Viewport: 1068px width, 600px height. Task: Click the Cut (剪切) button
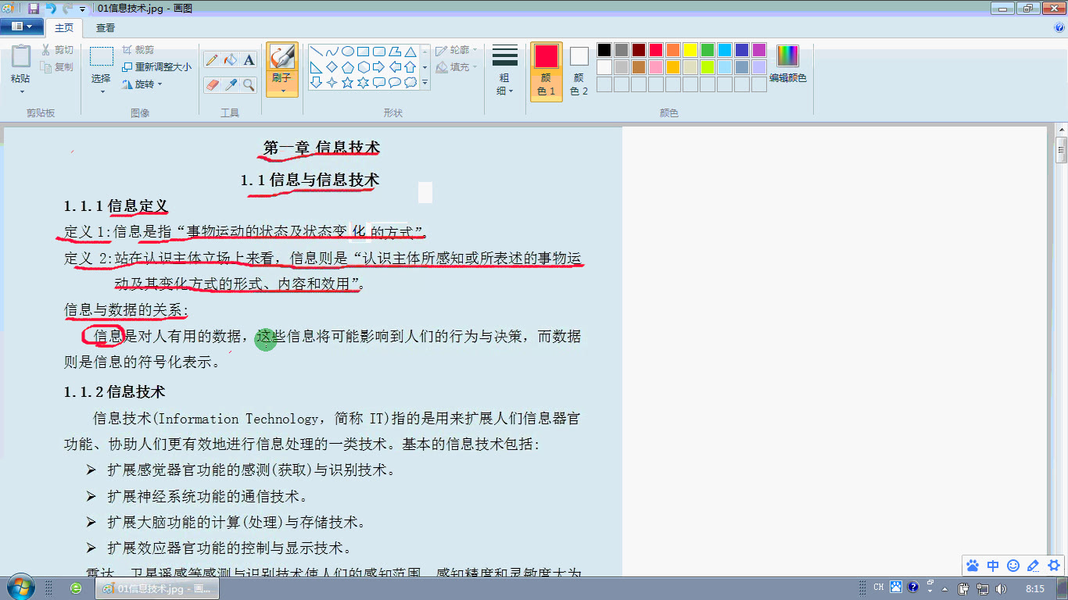tap(58, 50)
